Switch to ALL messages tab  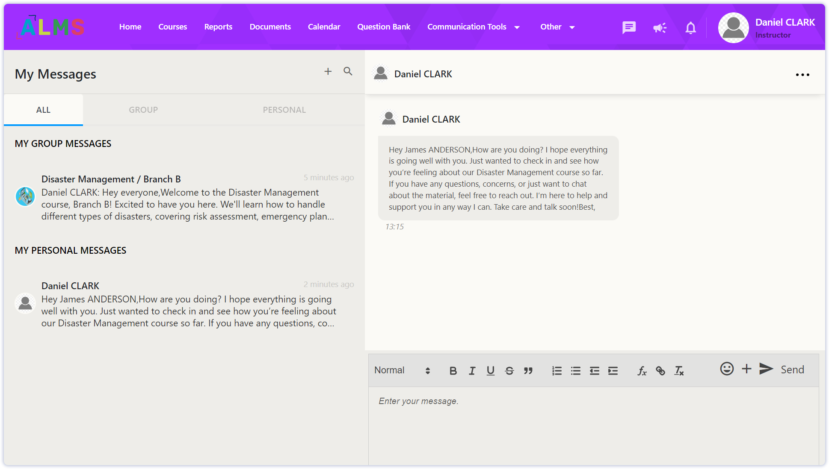pyautogui.click(x=43, y=110)
